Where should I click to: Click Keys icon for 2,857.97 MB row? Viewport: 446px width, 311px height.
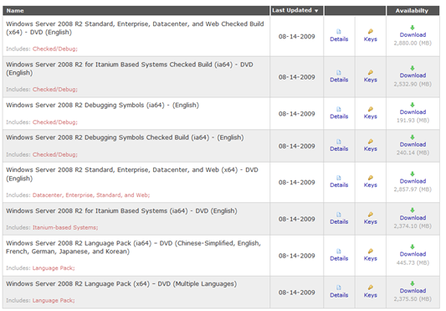point(371,178)
